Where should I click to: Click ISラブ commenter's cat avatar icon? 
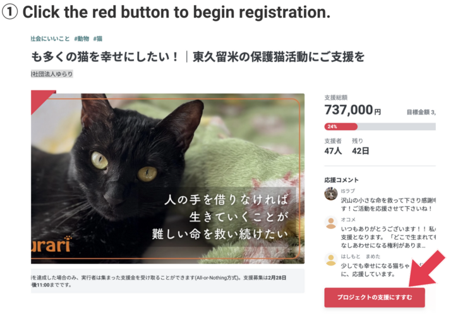click(x=331, y=194)
